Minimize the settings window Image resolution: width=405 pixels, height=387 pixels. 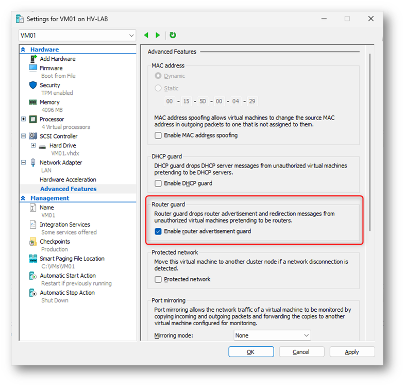tap(324, 19)
